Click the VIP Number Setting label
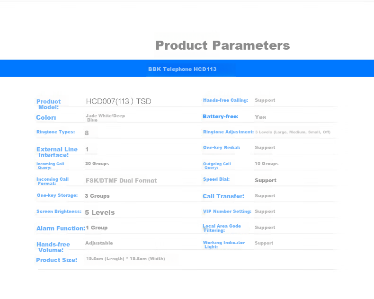Viewport: 374px width, 299px height. click(x=227, y=211)
